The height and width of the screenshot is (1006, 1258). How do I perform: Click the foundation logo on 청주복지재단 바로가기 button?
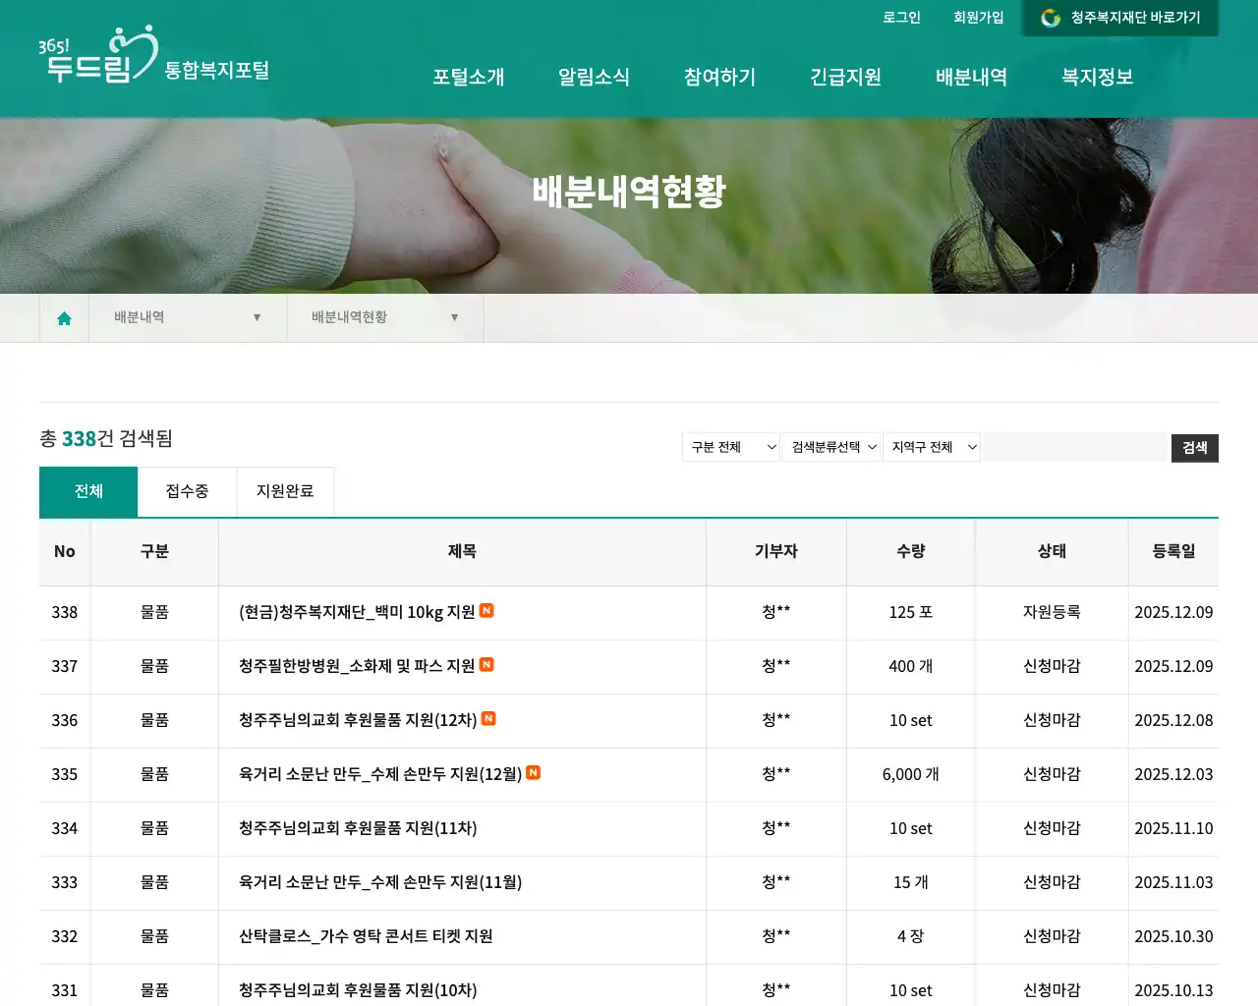pyautogui.click(x=1049, y=18)
